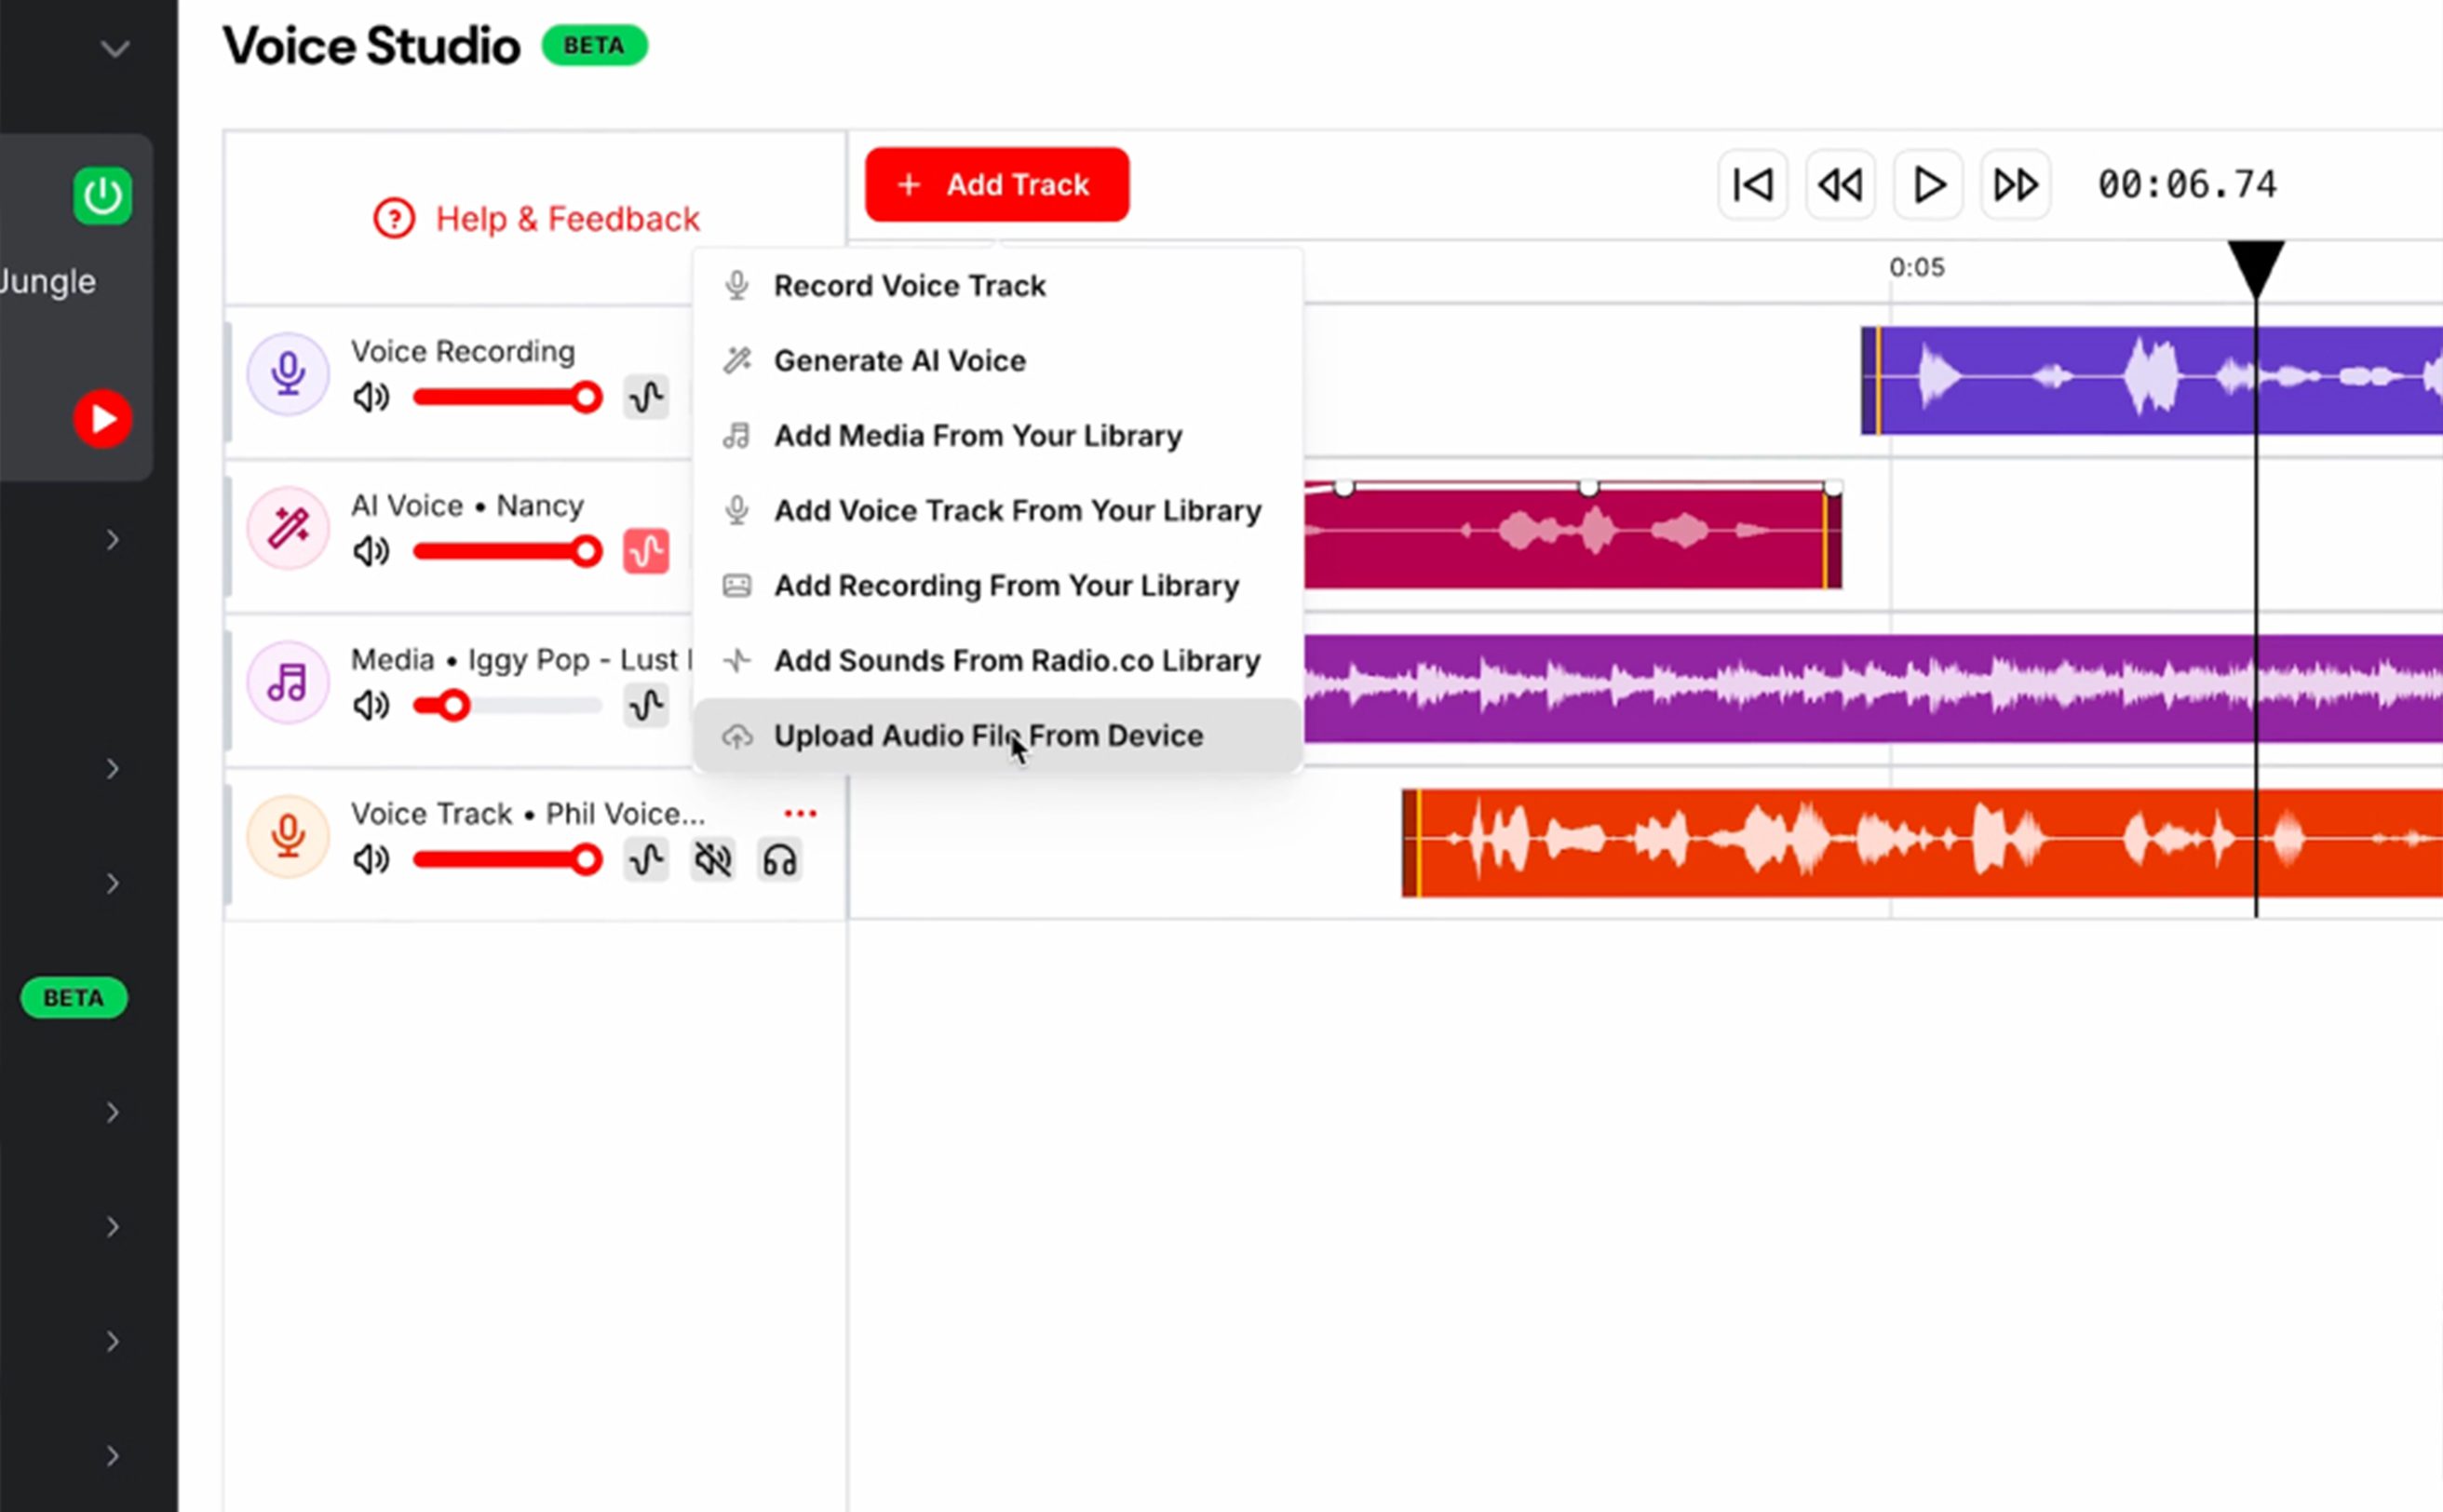Toggle the speaker icon on AI Voice Nancy track

(370, 551)
